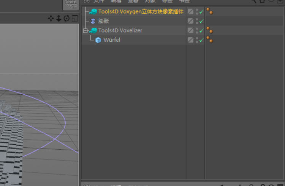
Task: Toggle render visibility dot for Voxygen
Action: [x=197, y=13]
